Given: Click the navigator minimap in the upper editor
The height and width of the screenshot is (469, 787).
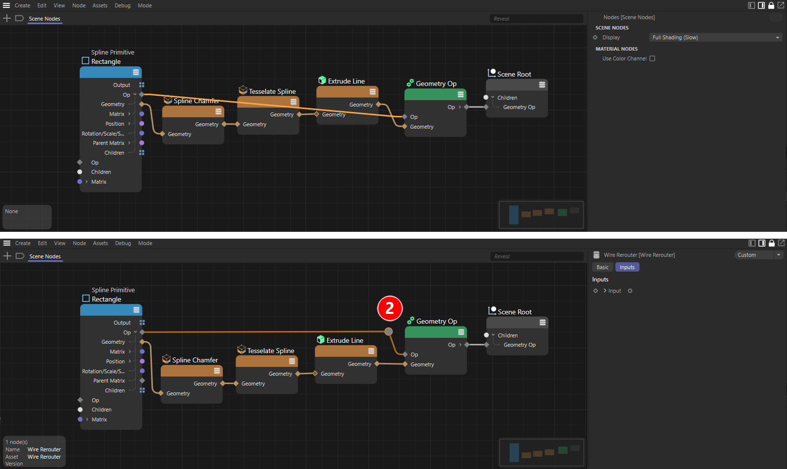Looking at the screenshot, I should 541,215.
